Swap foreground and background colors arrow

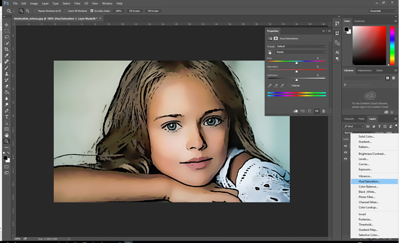click(x=9, y=153)
